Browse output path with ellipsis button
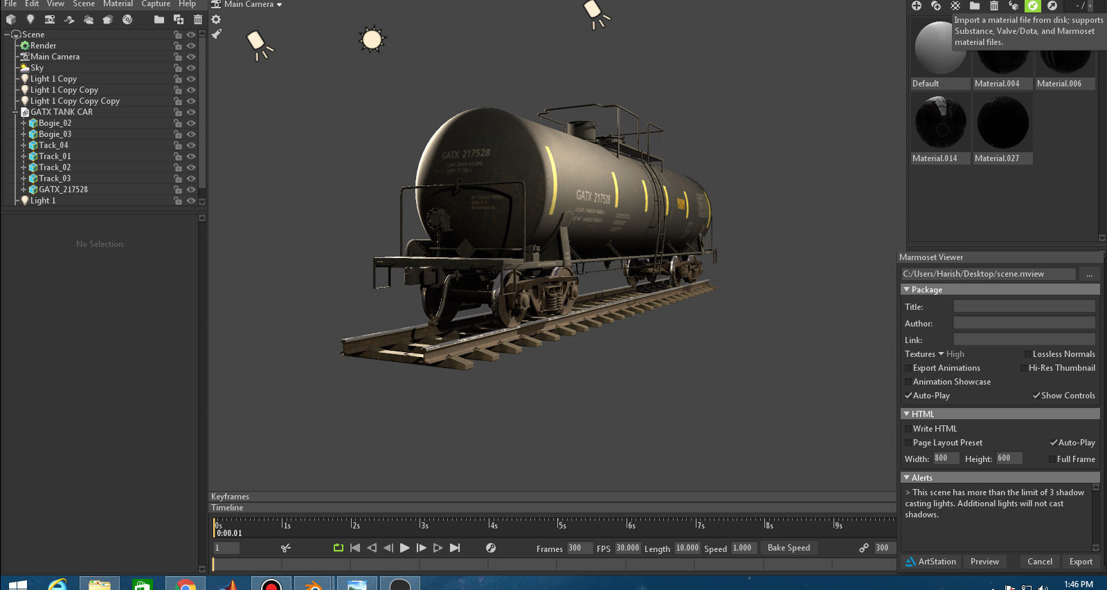1107x590 pixels. point(1089,274)
